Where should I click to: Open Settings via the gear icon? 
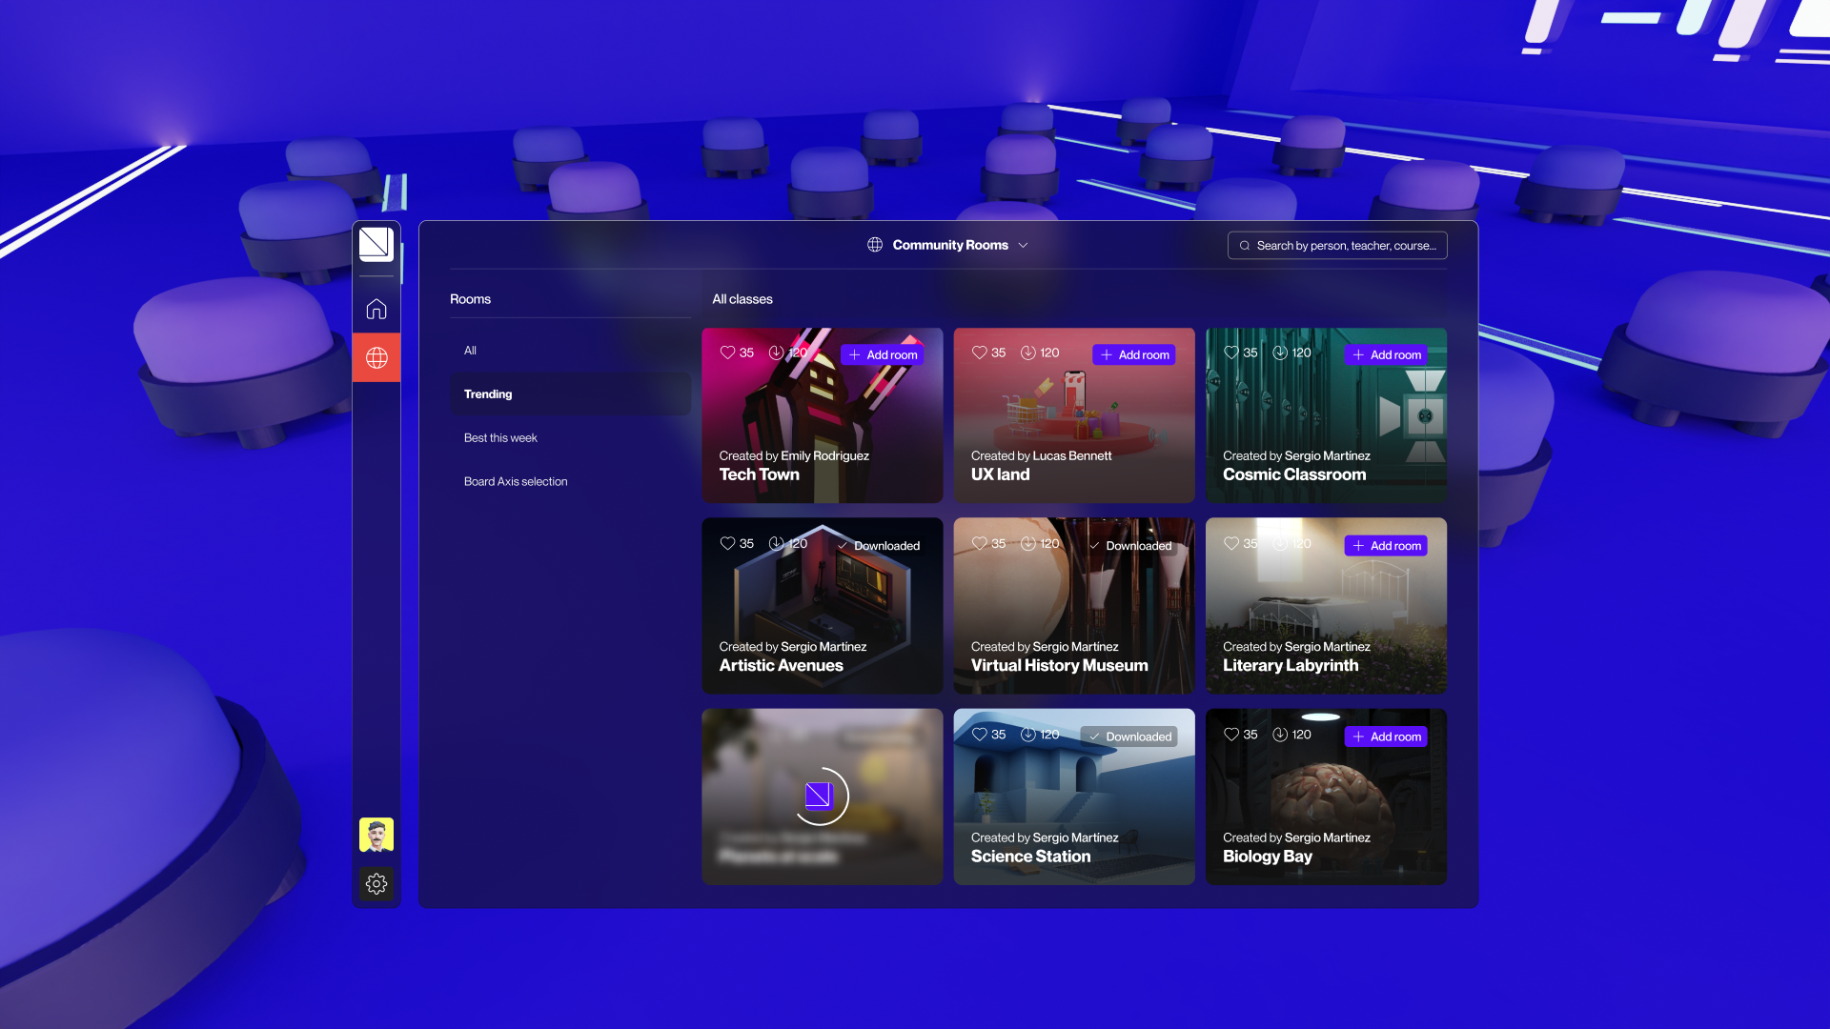point(376,884)
